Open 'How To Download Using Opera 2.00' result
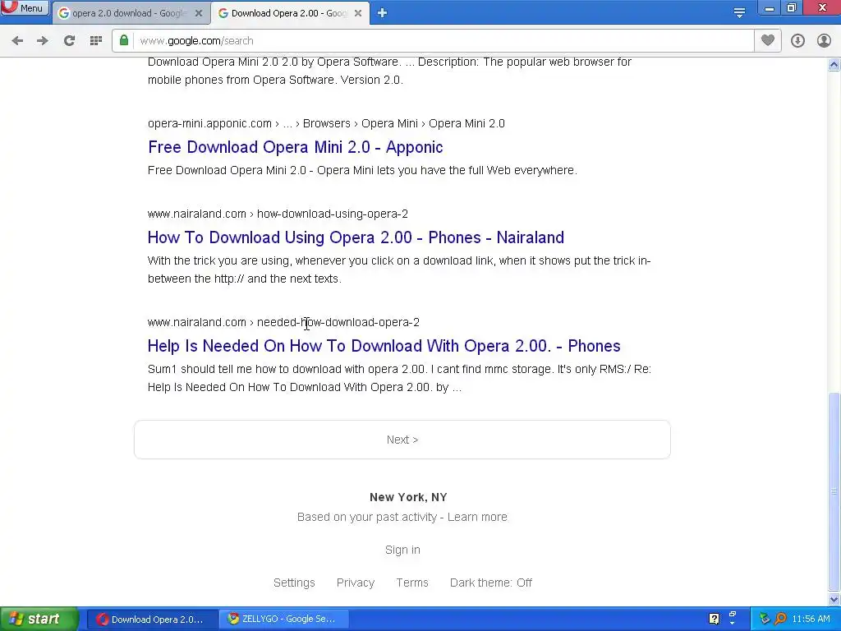Image resolution: width=841 pixels, height=631 pixels. [356, 237]
